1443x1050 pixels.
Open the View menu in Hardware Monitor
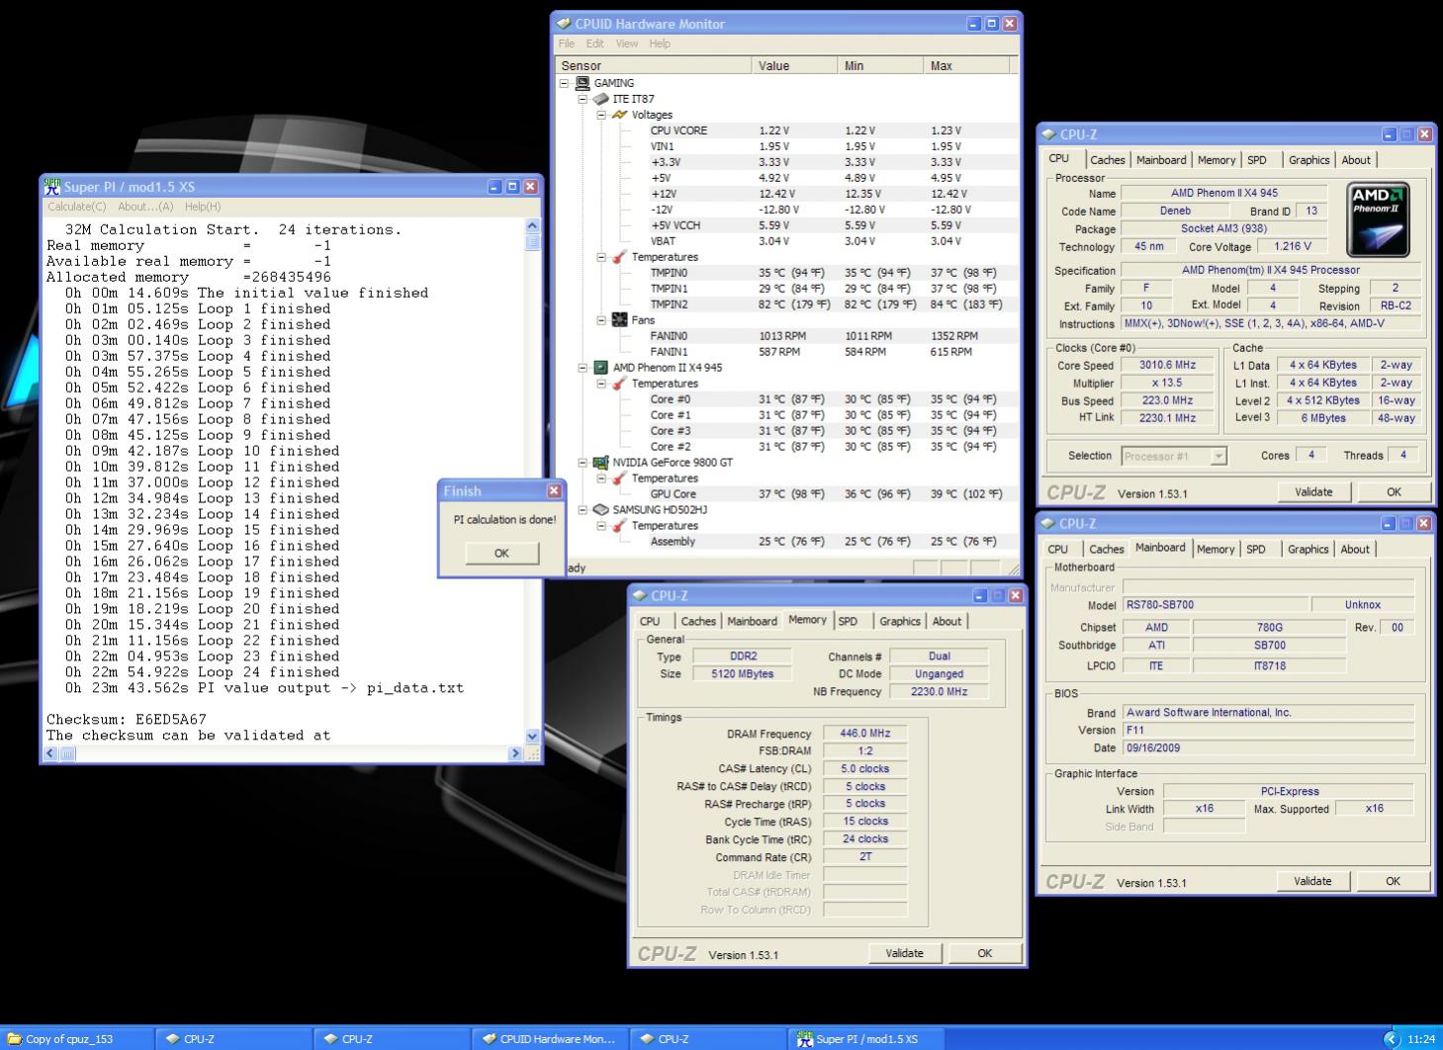click(626, 44)
